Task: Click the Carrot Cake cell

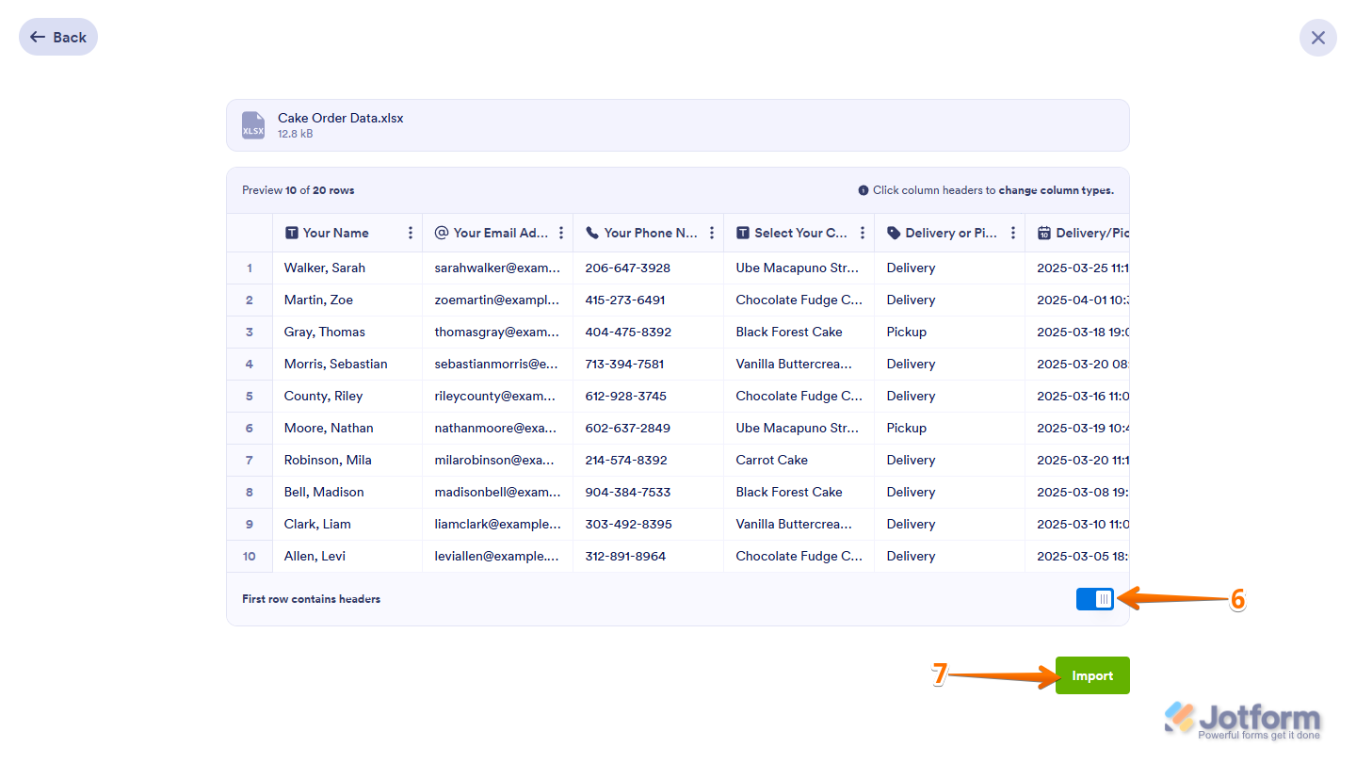Action: click(x=799, y=460)
